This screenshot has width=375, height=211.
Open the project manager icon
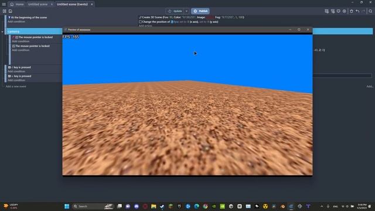point(4,11)
